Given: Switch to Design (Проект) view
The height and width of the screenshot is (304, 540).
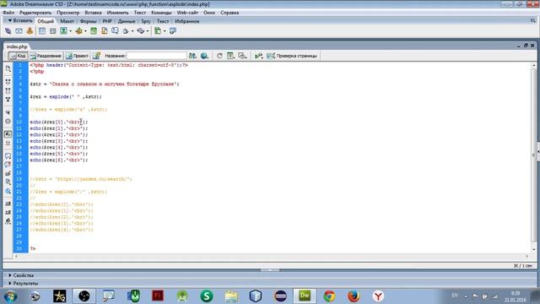Looking at the screenshot, I should [x=78, y=56].
